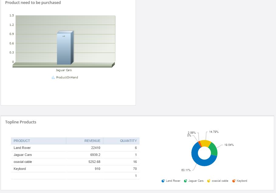Sort by QUANTITY column header
This screenshot has width=276, height=193.
tap(122, 141)
